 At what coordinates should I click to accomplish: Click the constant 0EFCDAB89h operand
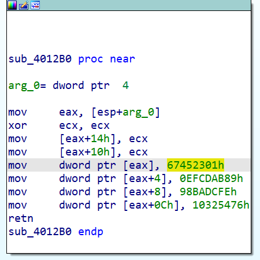211,179
